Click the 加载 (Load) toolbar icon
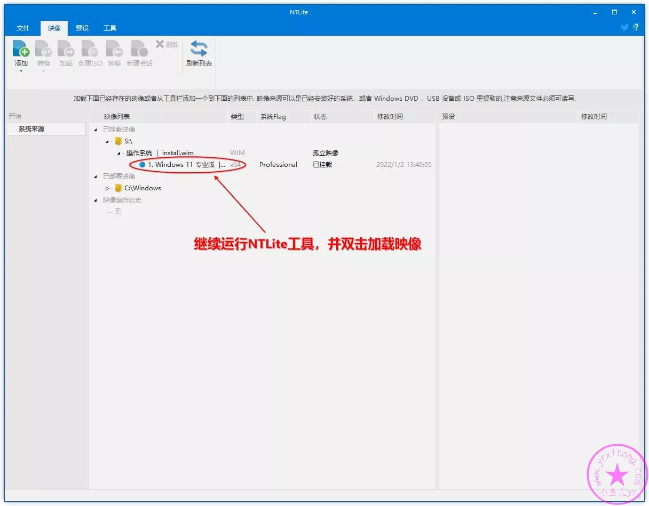 [66, 49]
